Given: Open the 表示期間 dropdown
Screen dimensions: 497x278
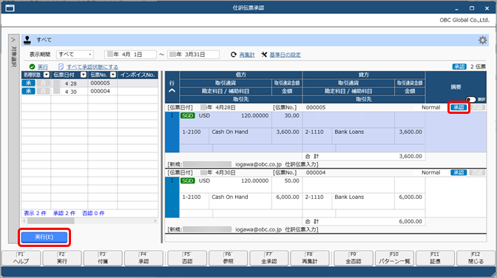Looking at the screenshot, I should coord(75,55).
